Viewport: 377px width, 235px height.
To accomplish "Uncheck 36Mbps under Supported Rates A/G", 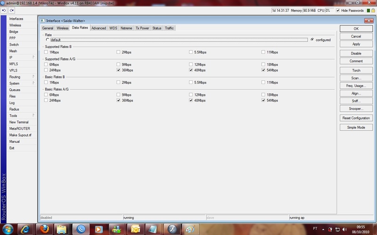I will tap(118, 70).
